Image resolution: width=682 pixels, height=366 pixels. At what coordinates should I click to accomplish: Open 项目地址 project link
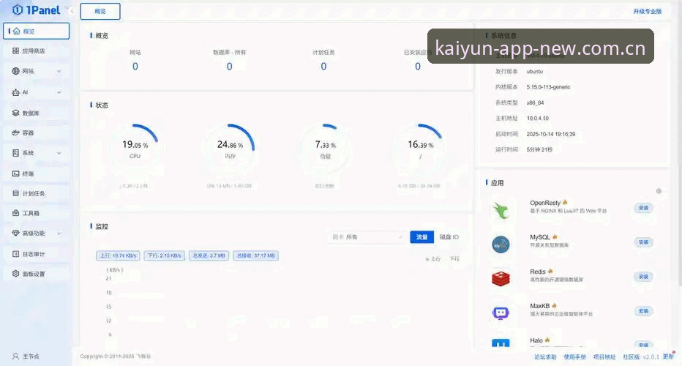(x=604, y=357)
